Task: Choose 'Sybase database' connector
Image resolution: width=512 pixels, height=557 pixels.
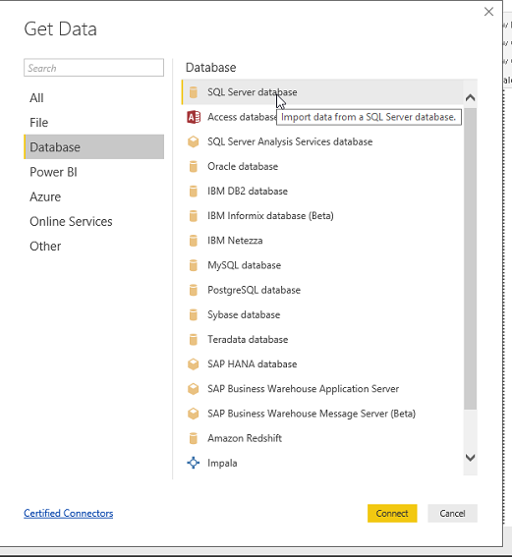Action: click(x=322, y=314)
